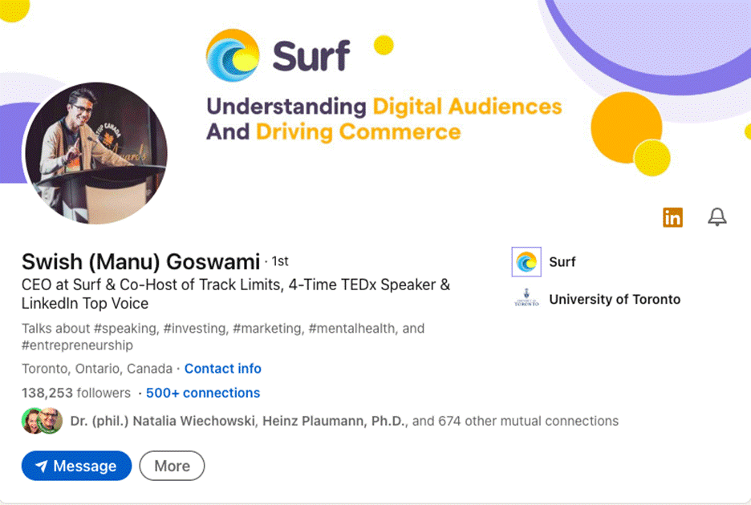
Task: Click mutual connections avatar photos
Action: [43, 421]
